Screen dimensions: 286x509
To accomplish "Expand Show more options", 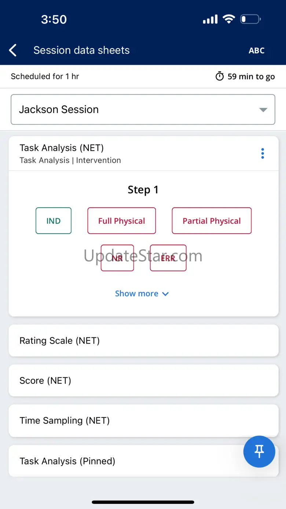I will point(142,294).
